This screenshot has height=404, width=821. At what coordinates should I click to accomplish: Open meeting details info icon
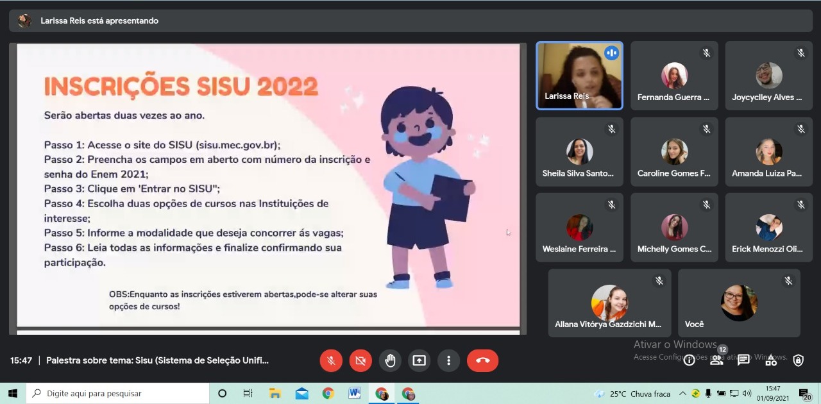point(690,360)
